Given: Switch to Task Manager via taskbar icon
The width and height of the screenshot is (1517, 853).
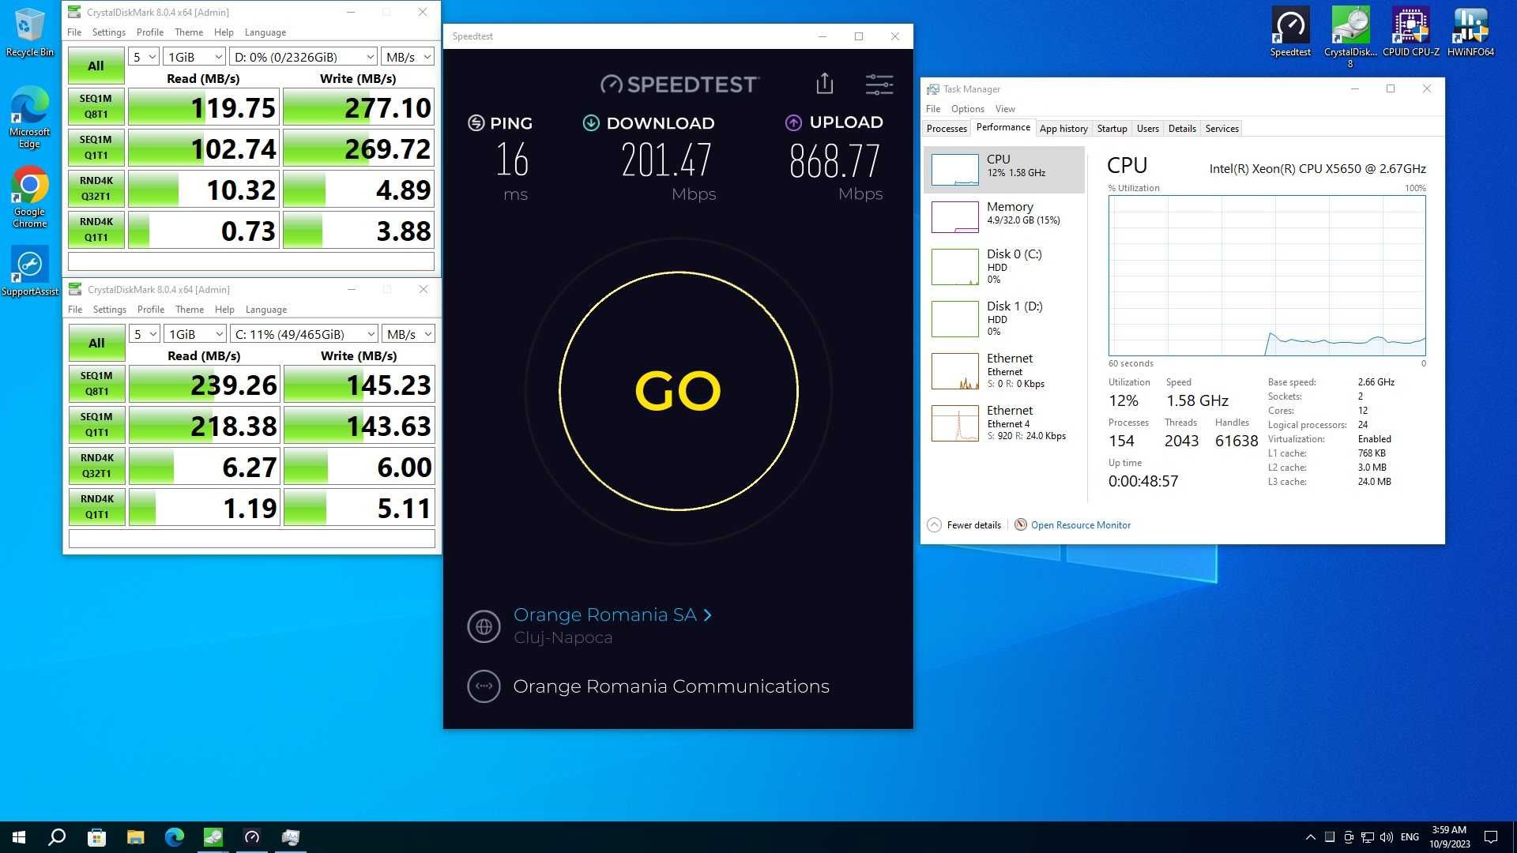Looking at the screenshot, I should pyautogui.click(x=291, y=837).
